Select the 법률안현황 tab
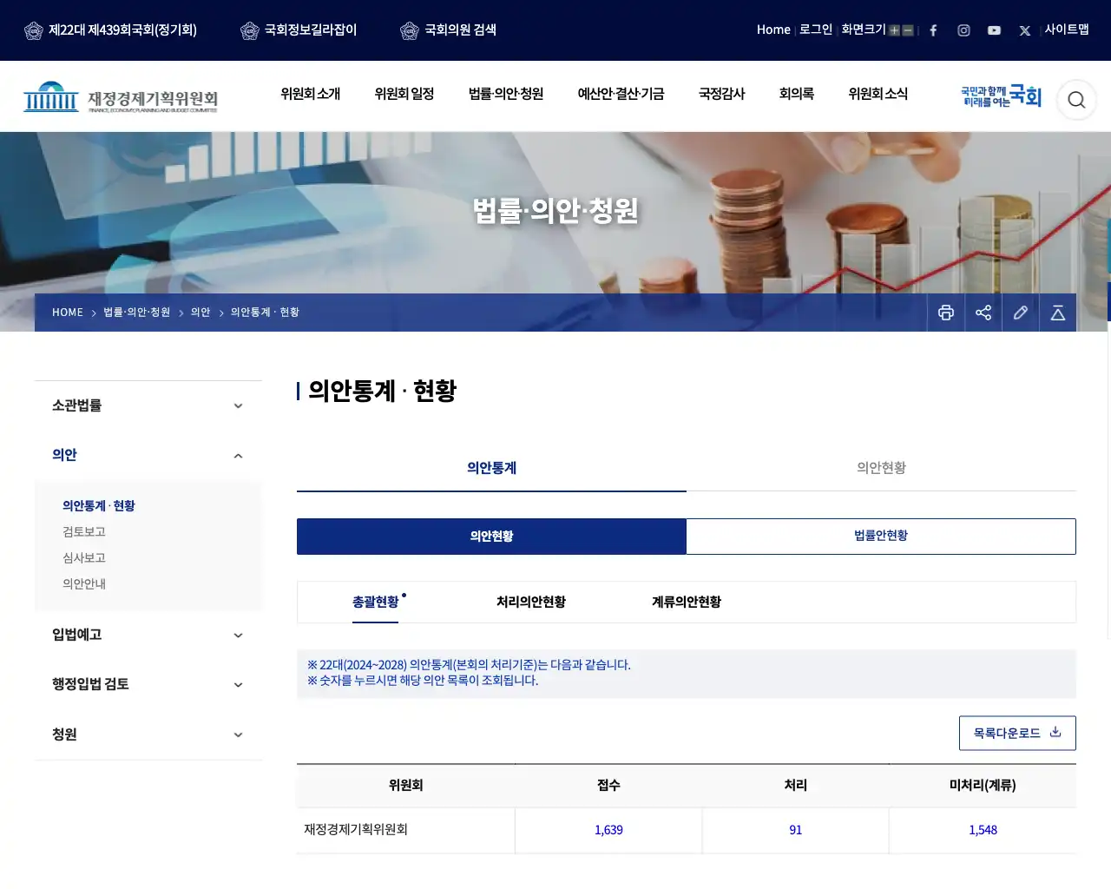This screenshot has width=1111, height=889. click(881, 536)
